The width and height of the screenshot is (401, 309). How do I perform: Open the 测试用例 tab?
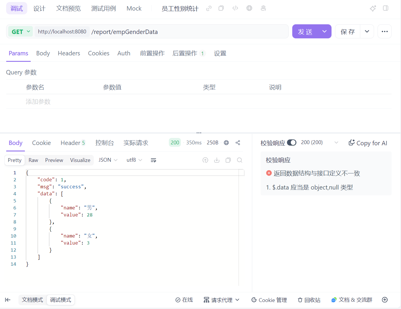[103, 8]
